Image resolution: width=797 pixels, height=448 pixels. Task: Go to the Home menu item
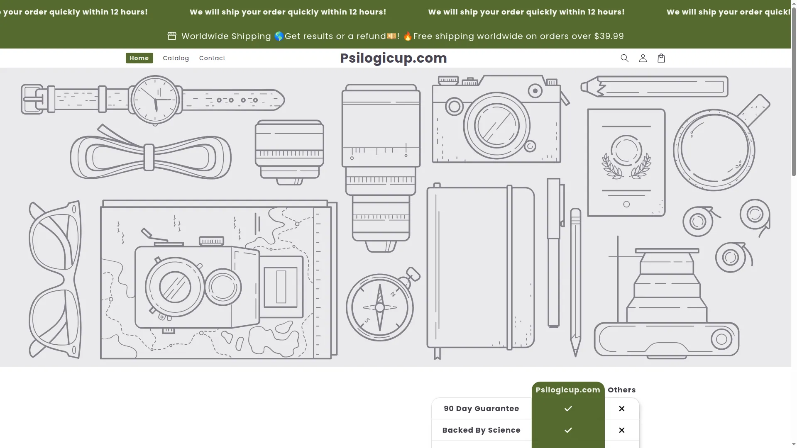139,58
